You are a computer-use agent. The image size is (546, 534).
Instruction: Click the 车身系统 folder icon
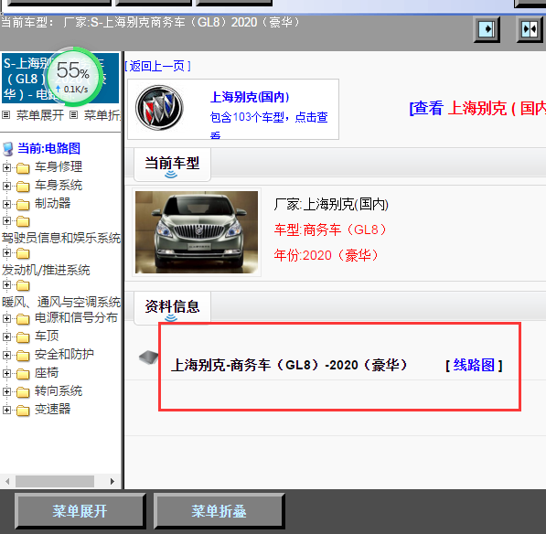pyautogui.click(x=23, y=187)
